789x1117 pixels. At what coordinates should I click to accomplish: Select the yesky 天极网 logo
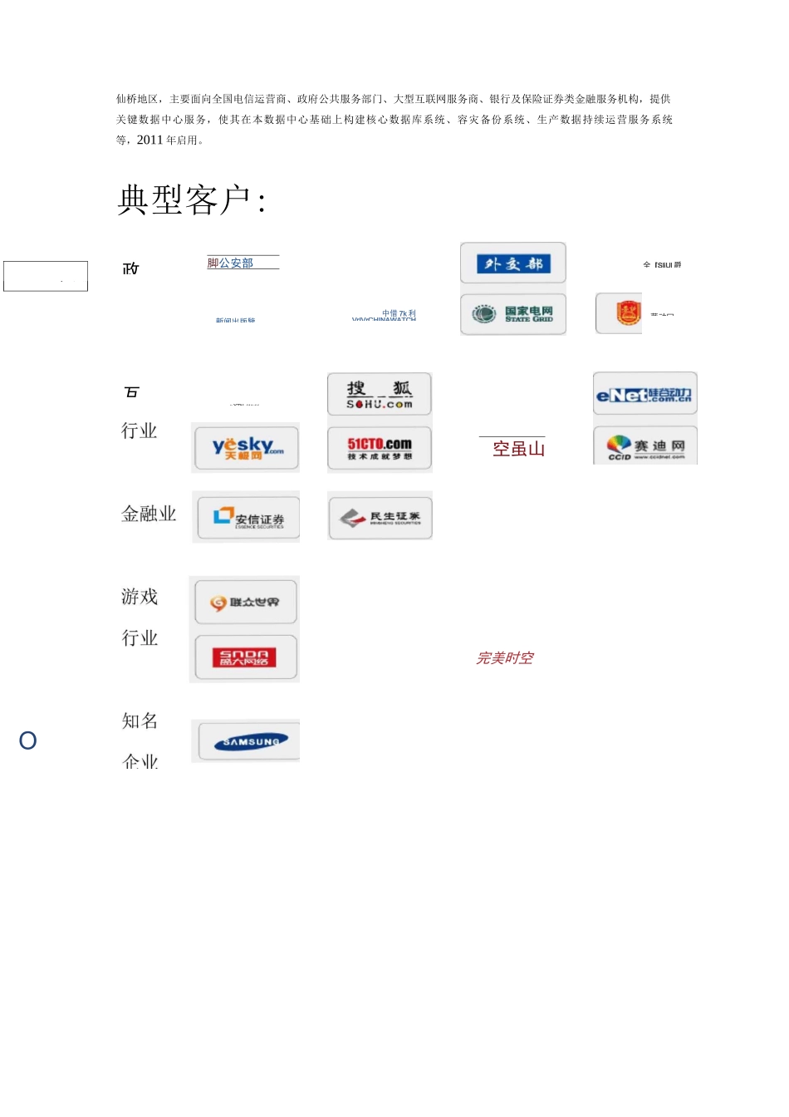coord(246,448)
